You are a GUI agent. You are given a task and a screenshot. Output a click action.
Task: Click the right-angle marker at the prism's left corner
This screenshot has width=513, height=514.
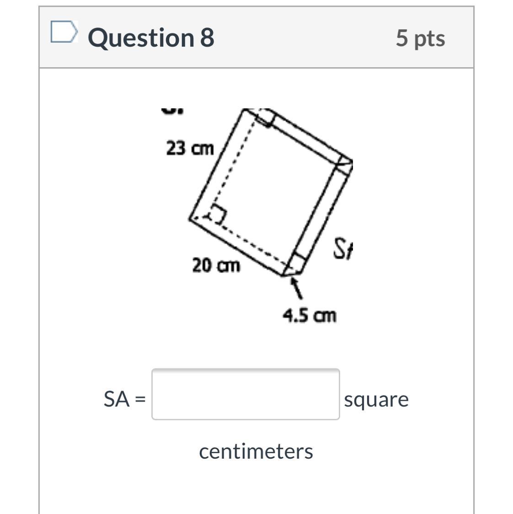(216, 215)
